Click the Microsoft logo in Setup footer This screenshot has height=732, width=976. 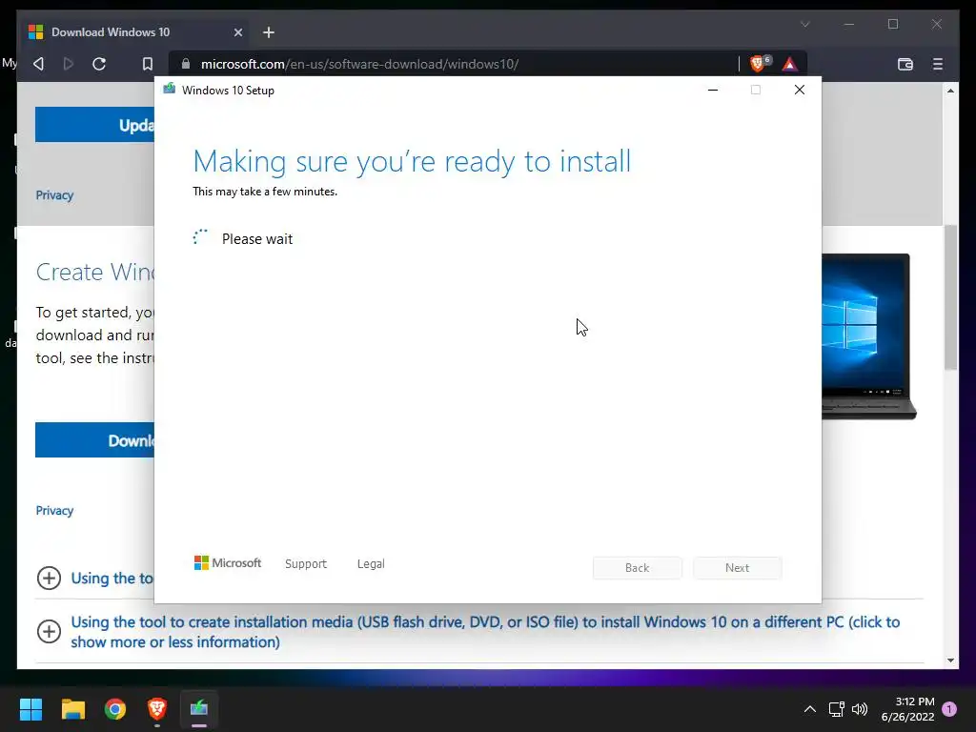point(227,562)
